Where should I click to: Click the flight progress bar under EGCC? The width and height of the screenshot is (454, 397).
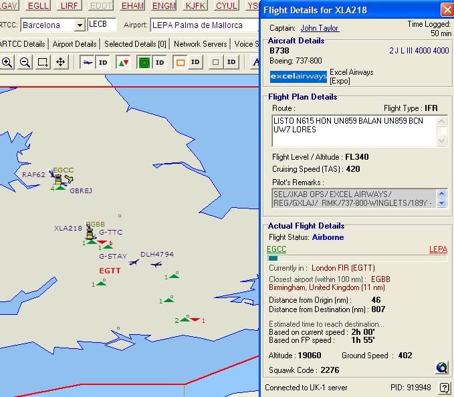357,258
